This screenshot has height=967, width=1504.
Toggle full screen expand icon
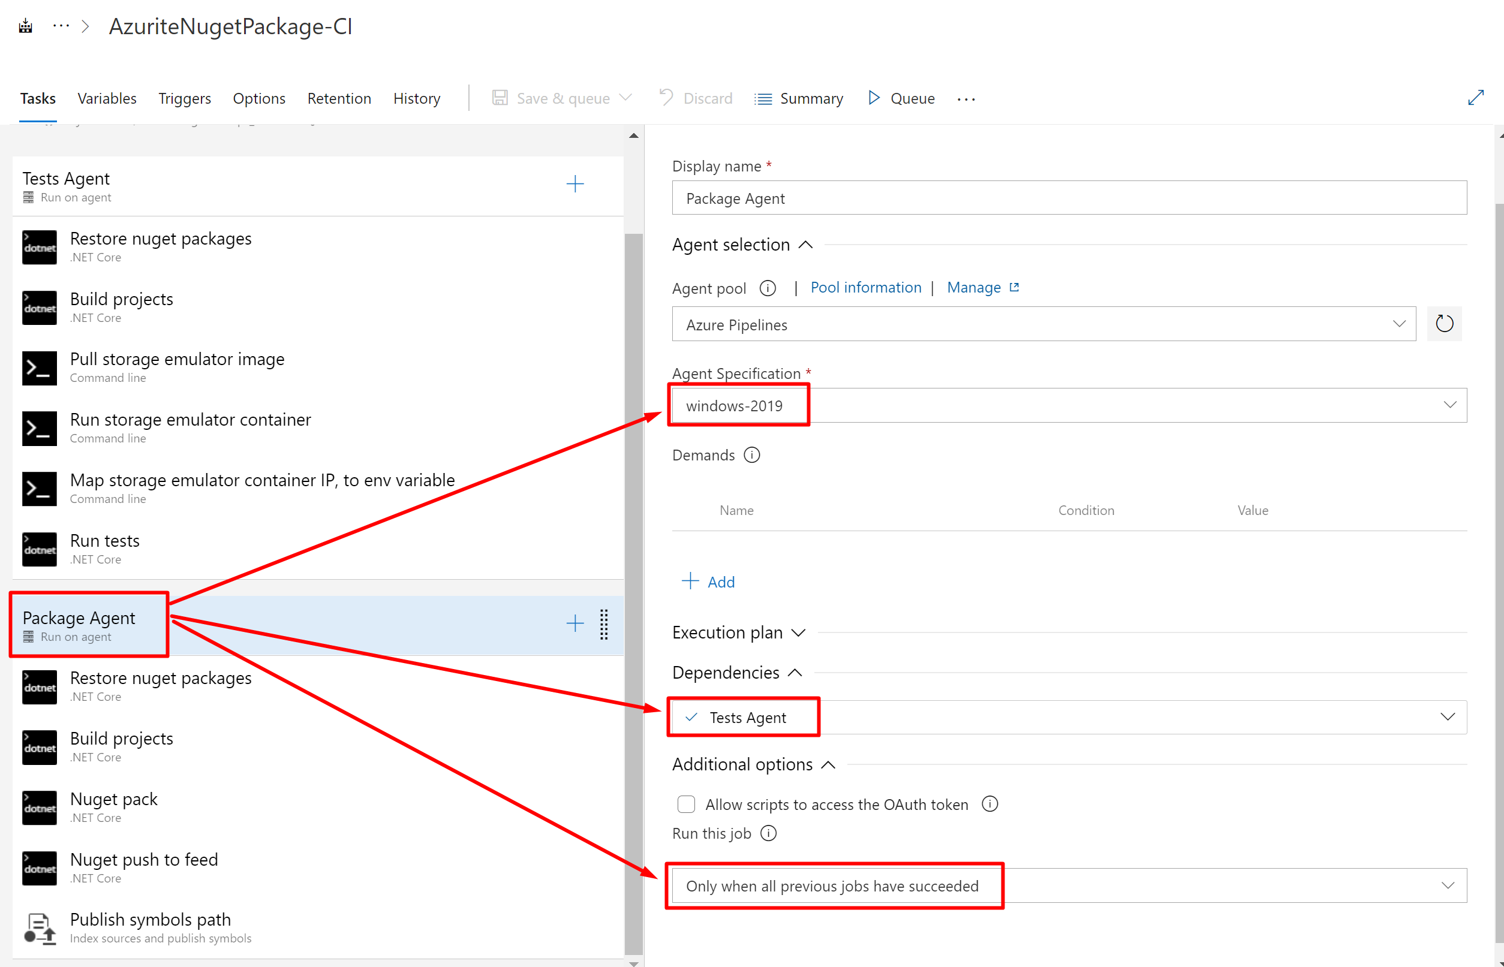(x=1476, y=97)
